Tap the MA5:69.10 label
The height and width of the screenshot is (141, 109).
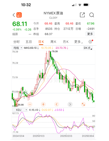coord(31,48)
